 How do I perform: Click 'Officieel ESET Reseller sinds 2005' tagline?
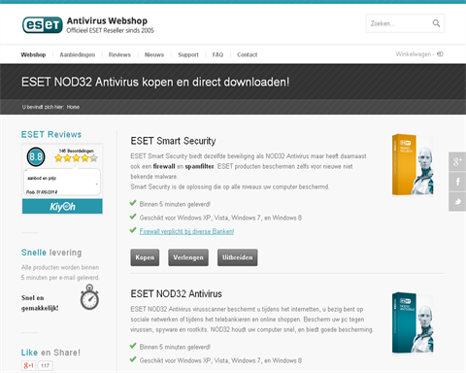pyautogui.click(x=111, y=30)
